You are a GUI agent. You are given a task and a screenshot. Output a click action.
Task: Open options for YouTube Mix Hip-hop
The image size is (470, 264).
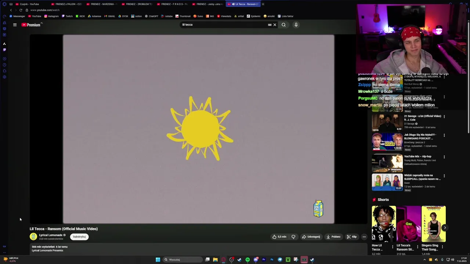click(444, 157)
